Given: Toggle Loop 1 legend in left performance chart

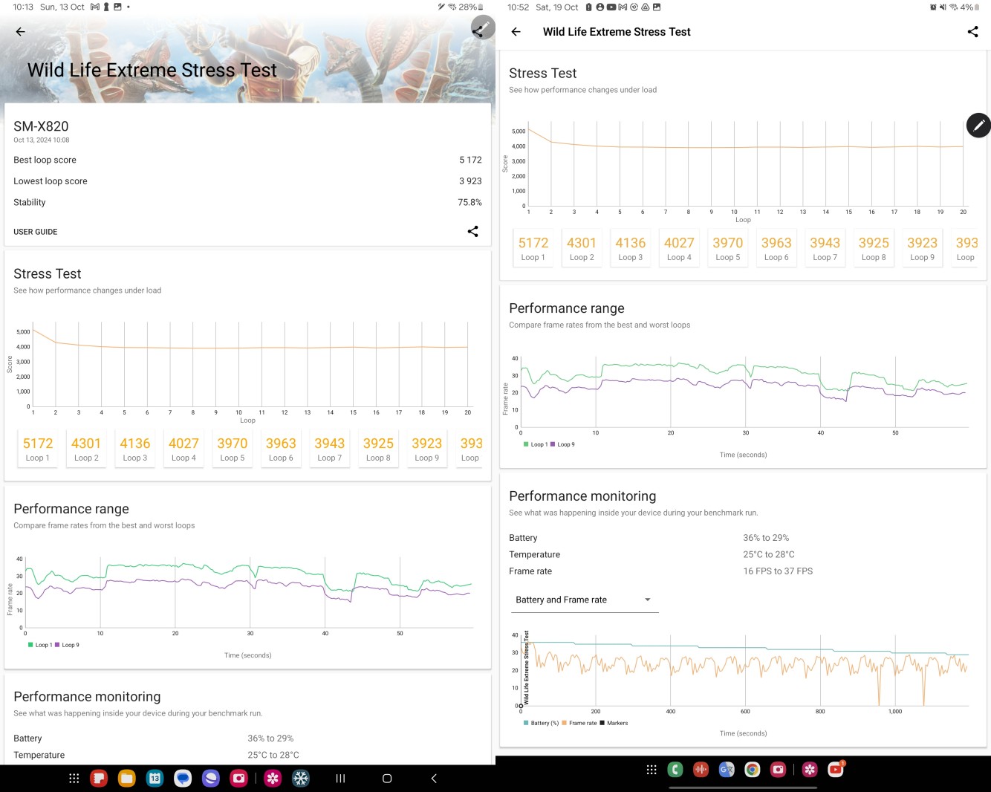Looking at the screenshot, I should click(40, 645).
